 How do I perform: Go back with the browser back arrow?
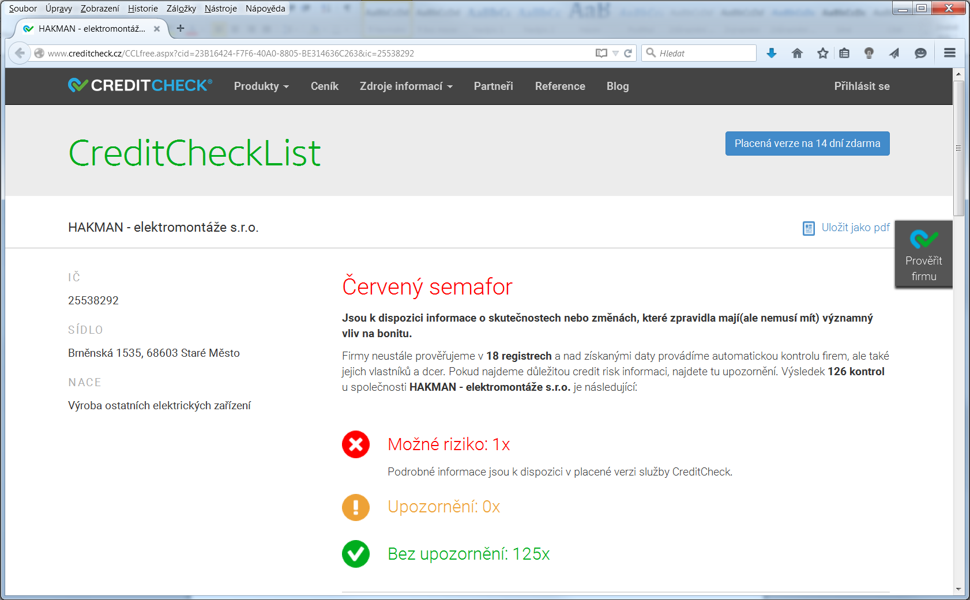pyautogui.click(x=20, y=53)
